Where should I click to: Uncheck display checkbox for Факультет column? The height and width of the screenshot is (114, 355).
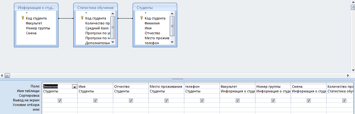(x=237, y=100)
